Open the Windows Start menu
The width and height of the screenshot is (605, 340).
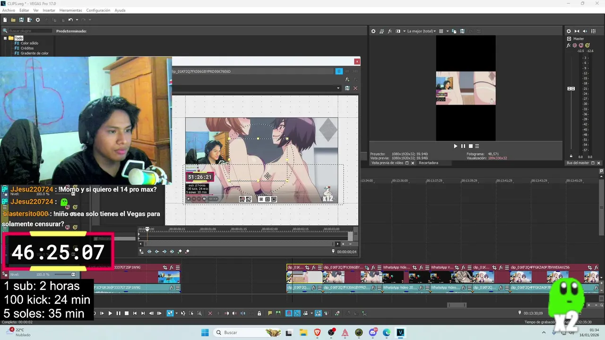[x=205, y=332]
